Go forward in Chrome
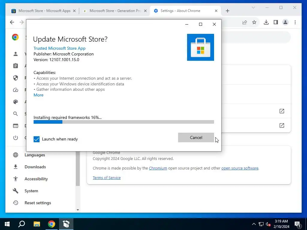Screen dimensions: 307x230 click(x=22, y=22)
